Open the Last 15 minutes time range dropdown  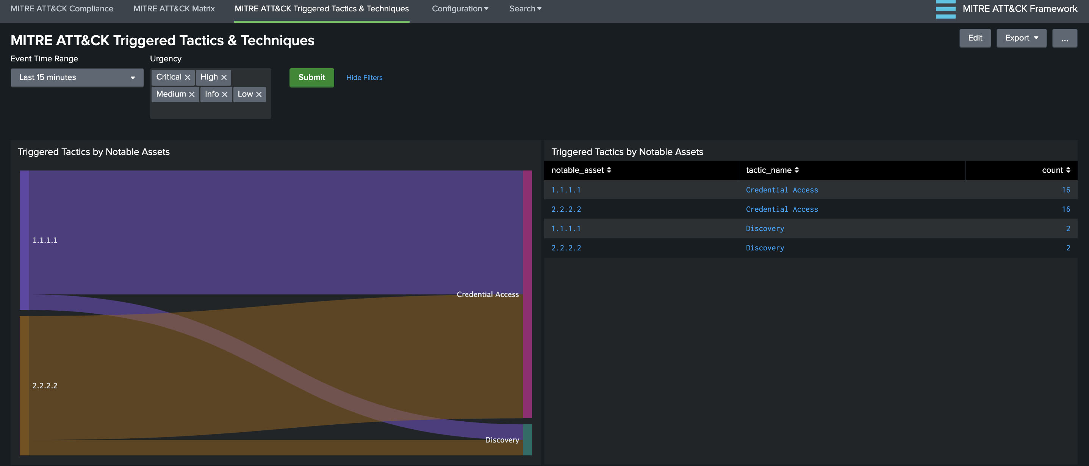77,77
